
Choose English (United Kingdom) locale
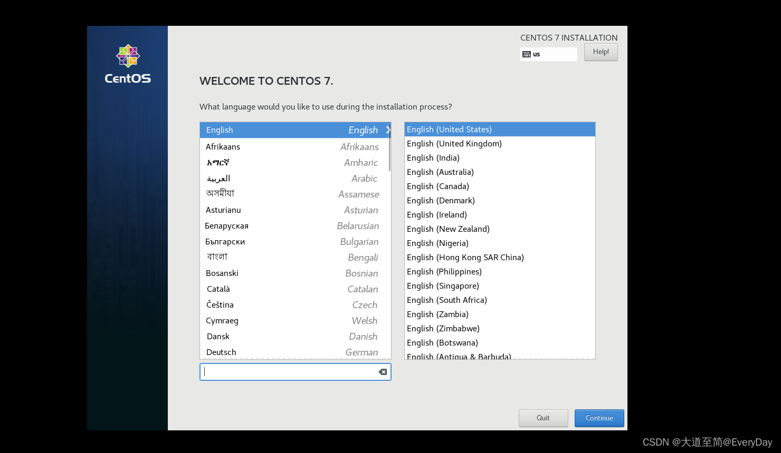coord(500,144)
